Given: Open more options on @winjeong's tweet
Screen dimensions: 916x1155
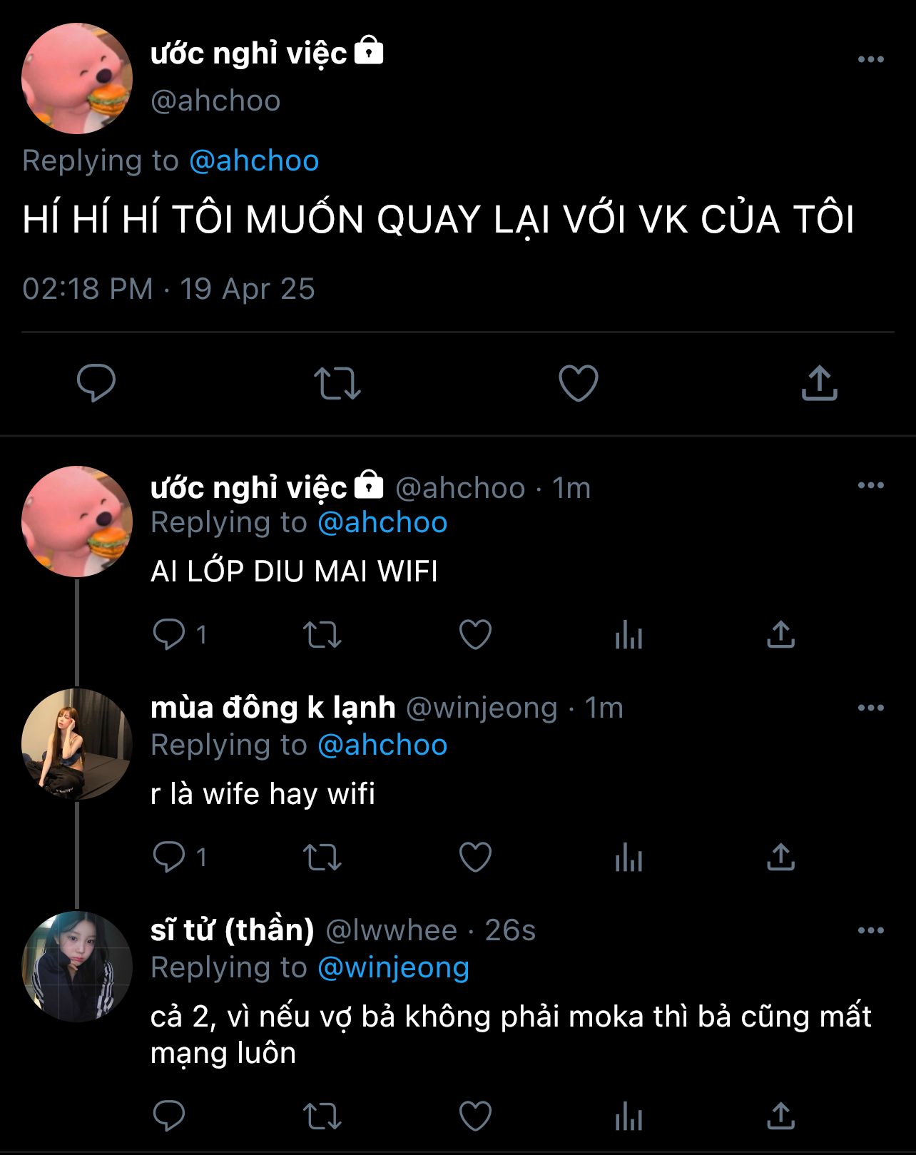Looking at the screenshot, I should [x=870, y=708].
